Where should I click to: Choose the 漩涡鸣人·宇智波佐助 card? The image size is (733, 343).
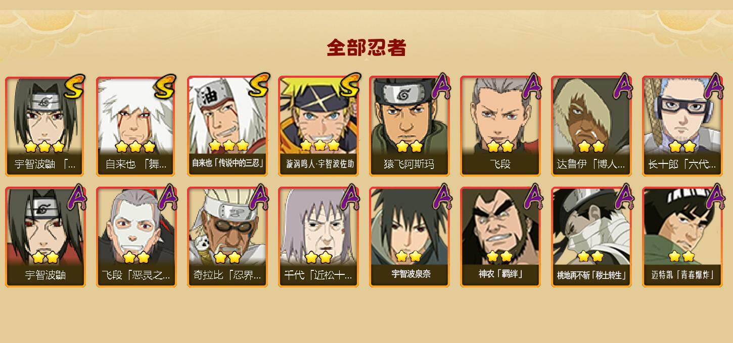coord(318,126)
